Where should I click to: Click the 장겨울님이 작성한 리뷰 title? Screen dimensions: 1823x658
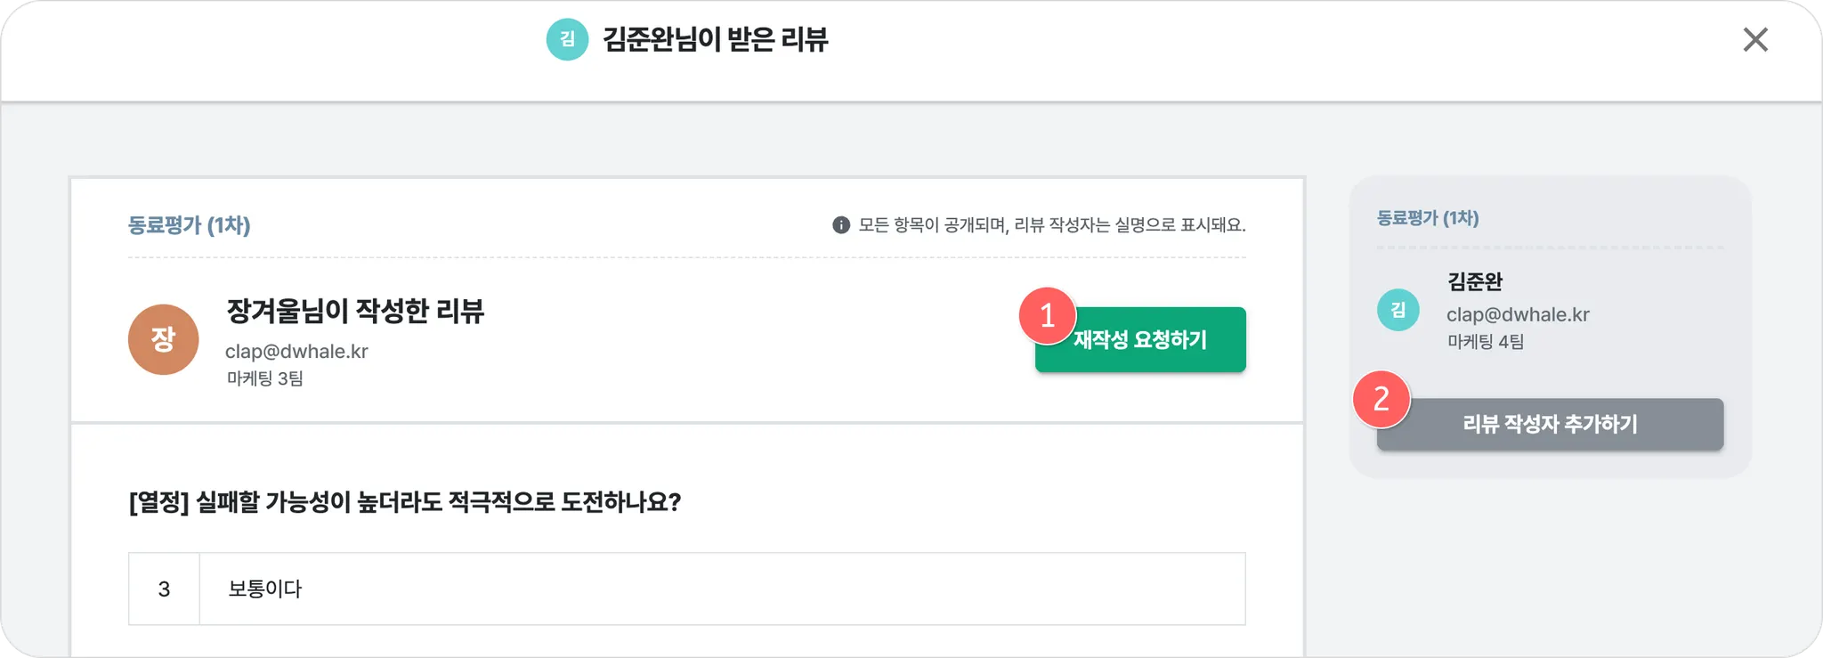[x=355, y=311]
